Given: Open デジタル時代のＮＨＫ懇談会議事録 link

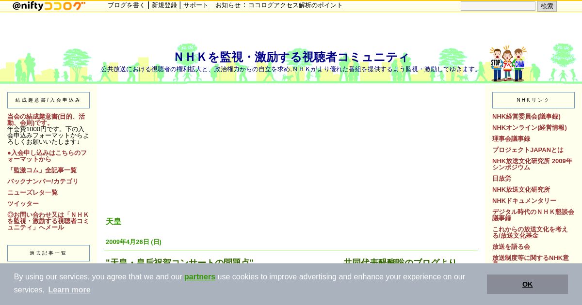Looking at the screenshot, I should [x=533, y=215].
